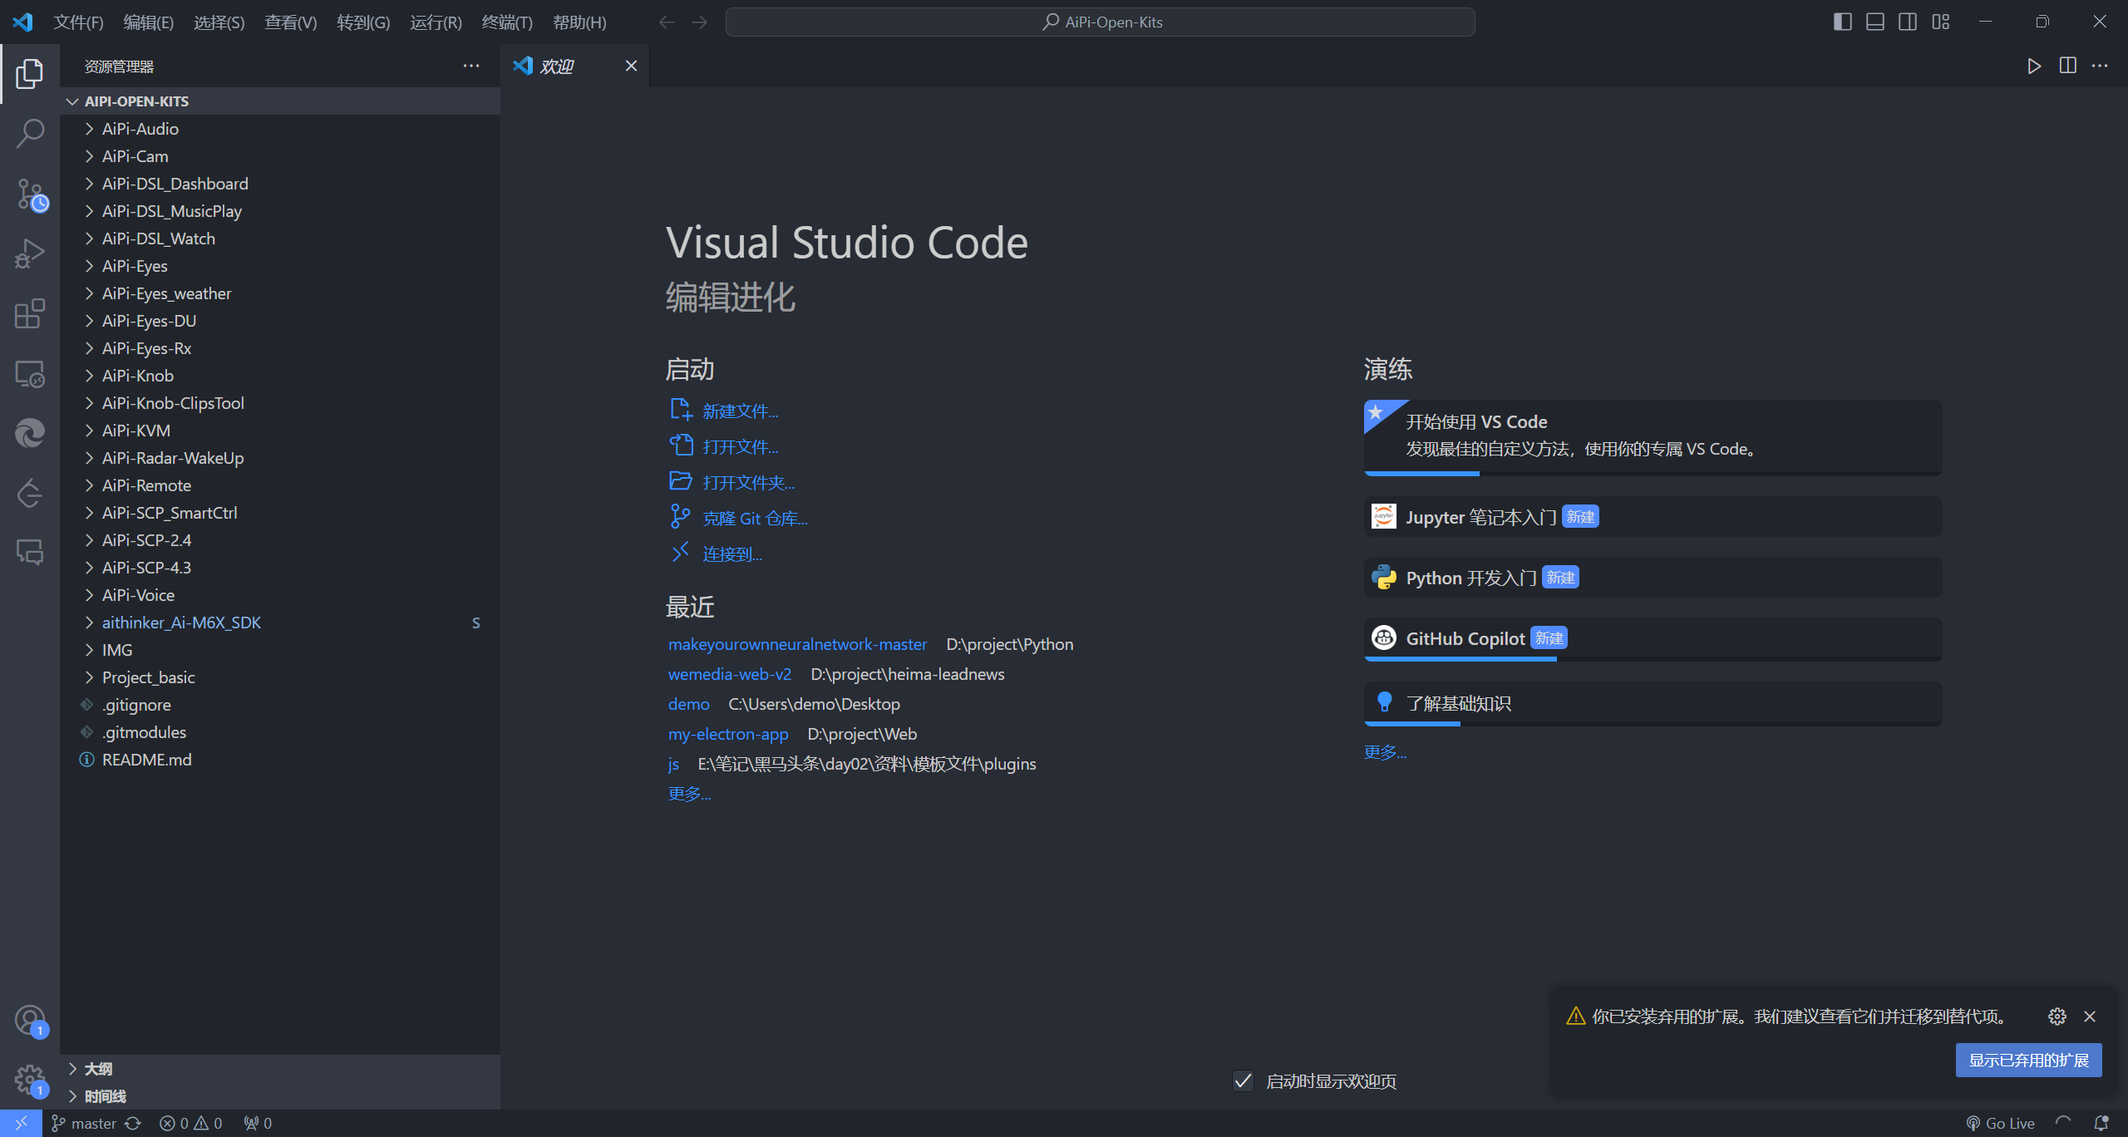Open customize layout icon
The image size is (2128, 1137).
[x=1941, y=22]
